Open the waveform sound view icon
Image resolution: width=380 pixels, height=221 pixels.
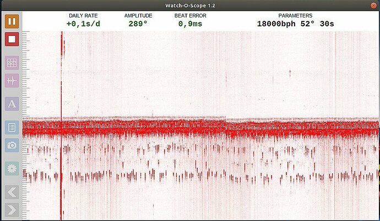[x=12, y=81]
